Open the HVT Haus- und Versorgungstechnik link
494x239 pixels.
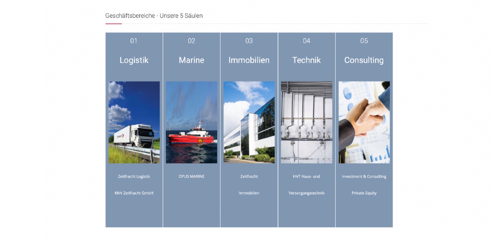pyautogui.click(x=306, y=185)
